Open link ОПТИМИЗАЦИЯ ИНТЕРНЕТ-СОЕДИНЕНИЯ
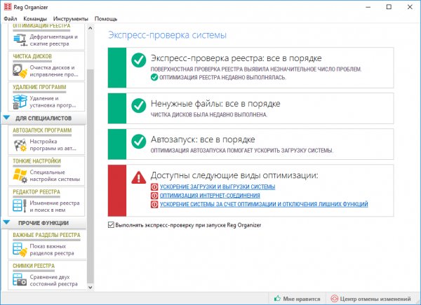 coord(210,196)
